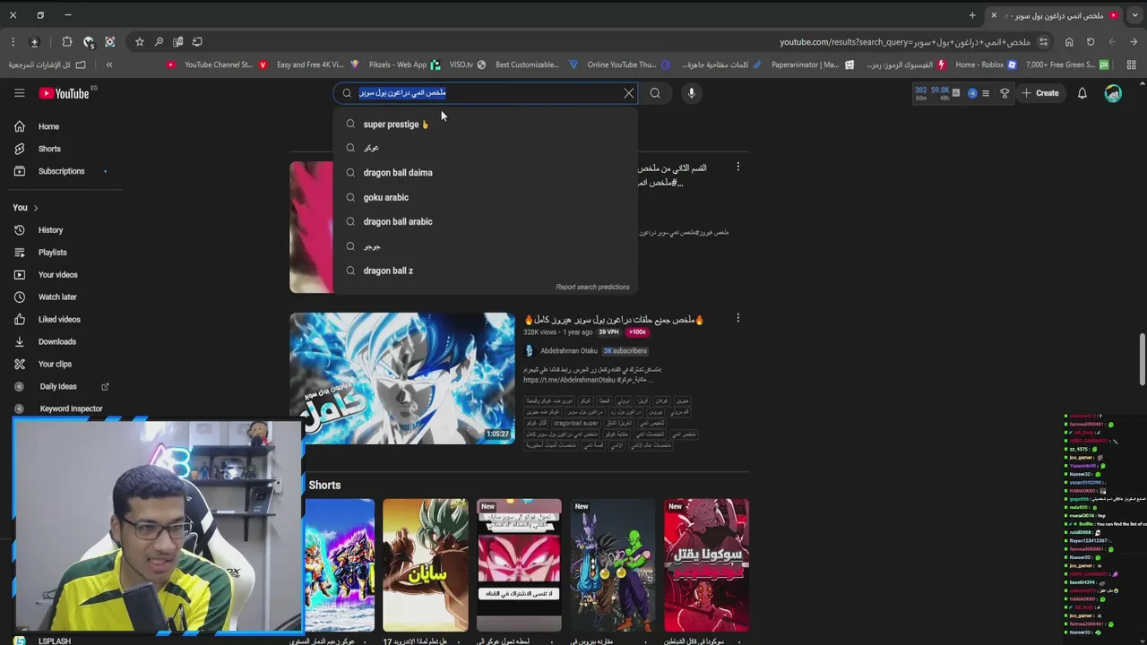Expand the "You" section chevron
1147x645 pixels.
[35, 208]
